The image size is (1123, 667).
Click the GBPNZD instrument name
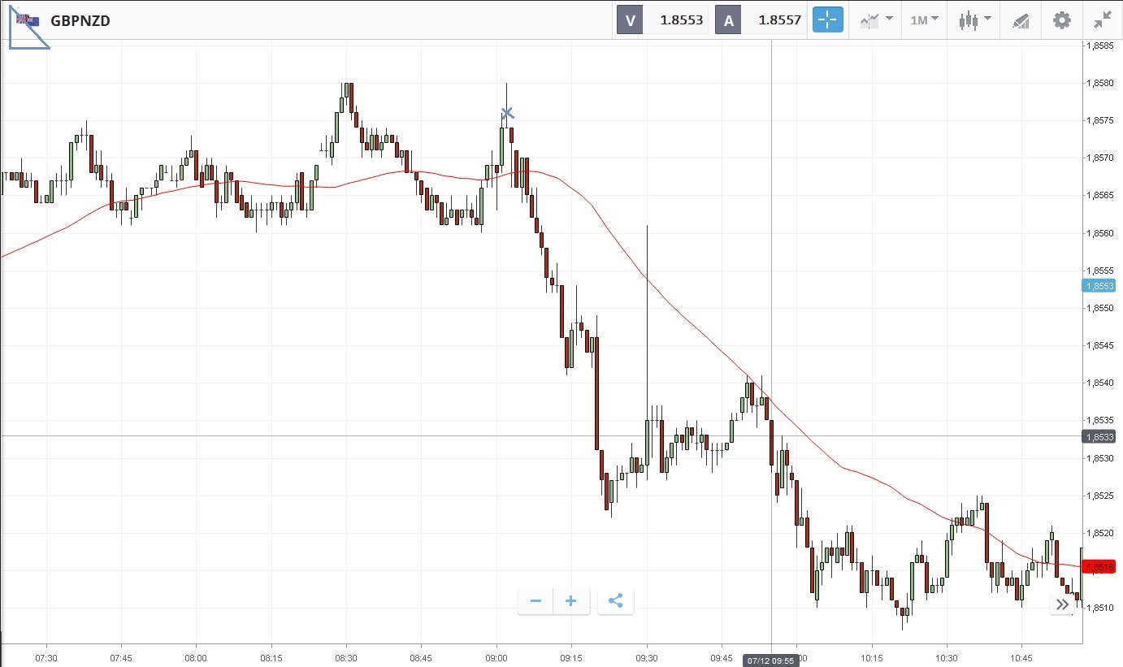point(80,21)
